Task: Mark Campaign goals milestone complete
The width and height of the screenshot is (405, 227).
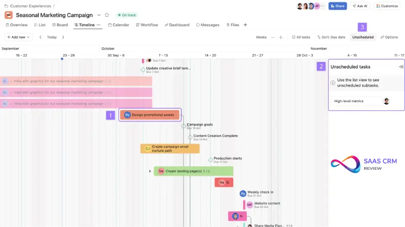Action: (x=184, y=126)
